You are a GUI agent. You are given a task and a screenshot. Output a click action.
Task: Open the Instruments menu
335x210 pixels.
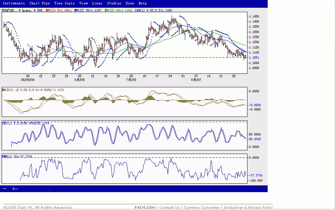click(14, 3)
